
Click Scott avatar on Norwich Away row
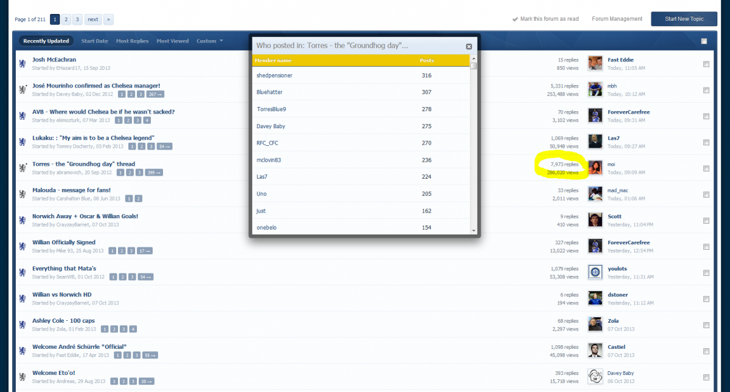pos(596,220)
